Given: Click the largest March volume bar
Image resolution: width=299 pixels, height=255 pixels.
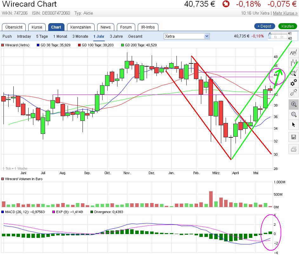Looking at the screenshot, I should click(x=211, y=199).
